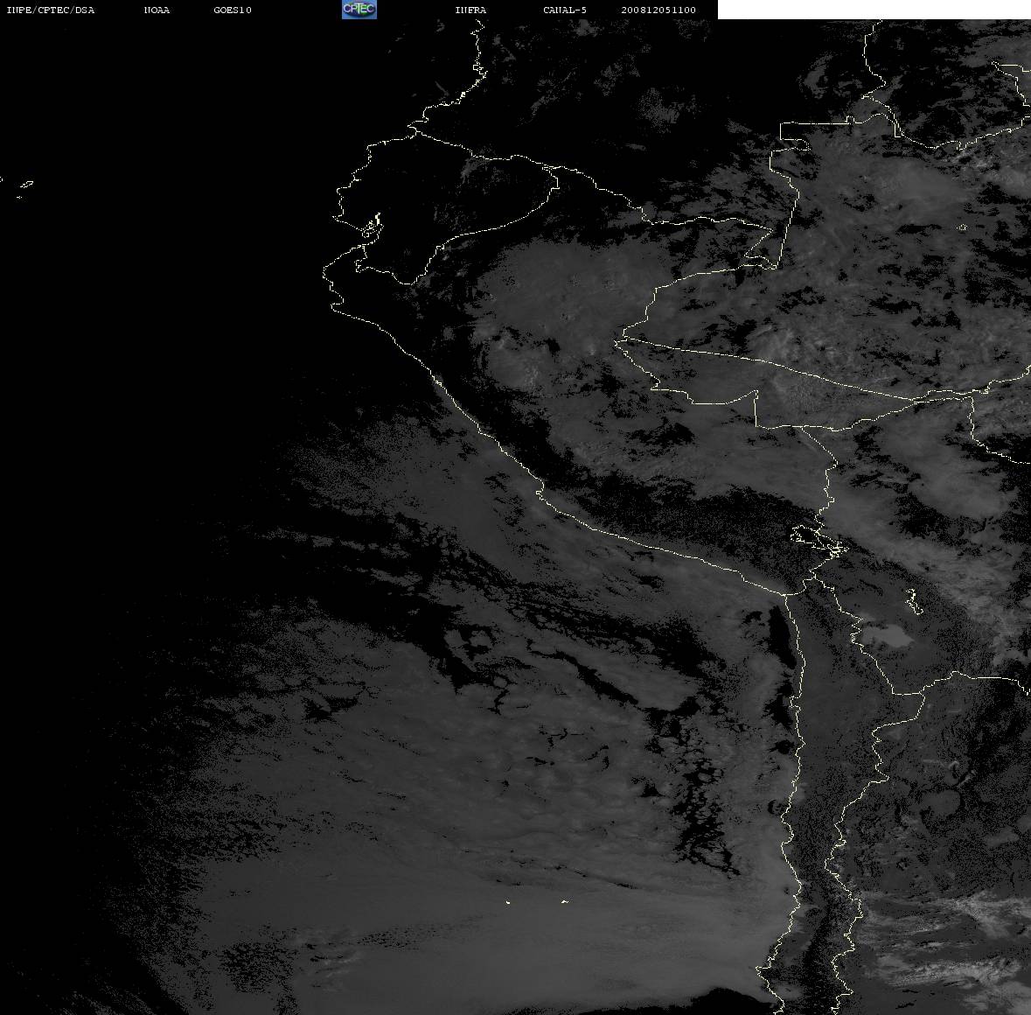This screenshot has width=1031, height=1015.
Task: Click the 200812051100 timestamp text
Action: [x=658, y=10]
